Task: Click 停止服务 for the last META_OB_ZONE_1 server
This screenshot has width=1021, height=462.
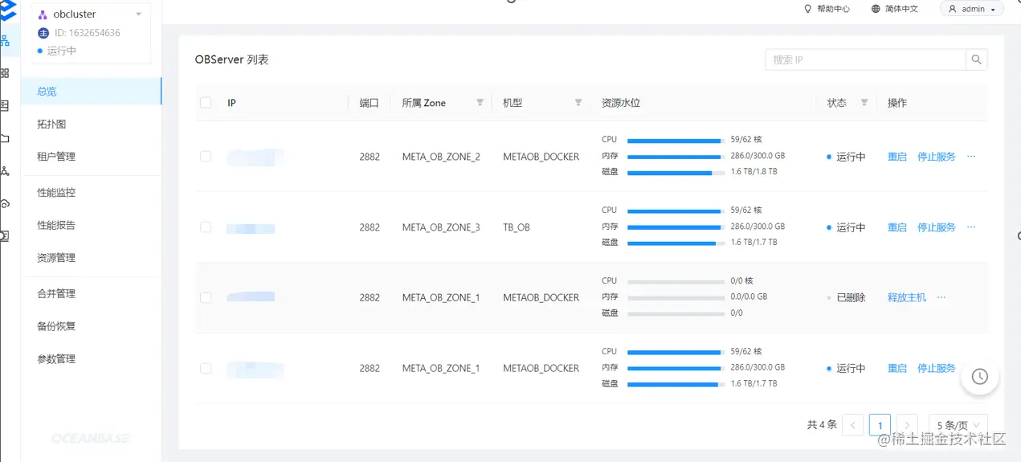Action: 937,368
